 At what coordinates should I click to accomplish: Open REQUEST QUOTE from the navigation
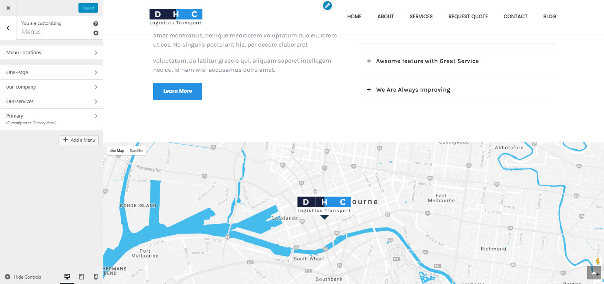coord(468,16)
